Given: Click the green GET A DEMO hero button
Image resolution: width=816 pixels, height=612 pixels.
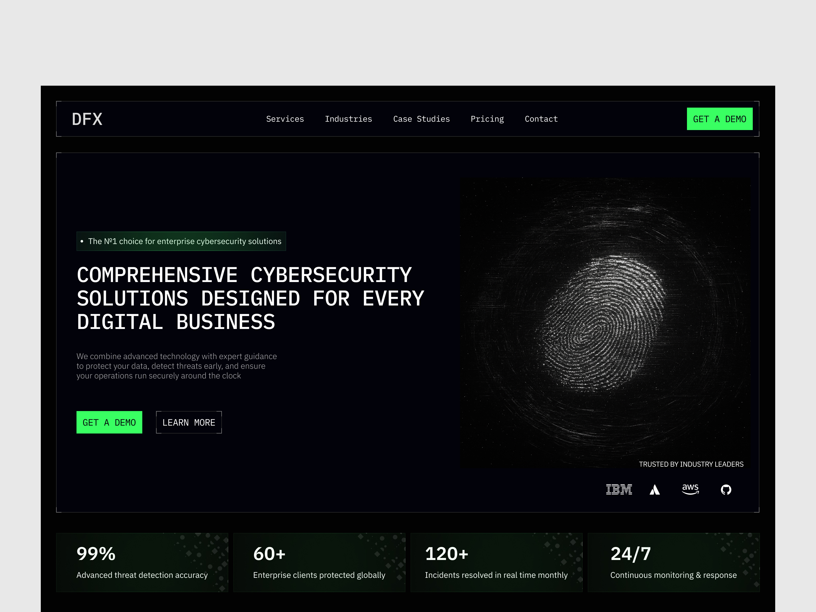Looking at the screenshot, I should [109, 422].
